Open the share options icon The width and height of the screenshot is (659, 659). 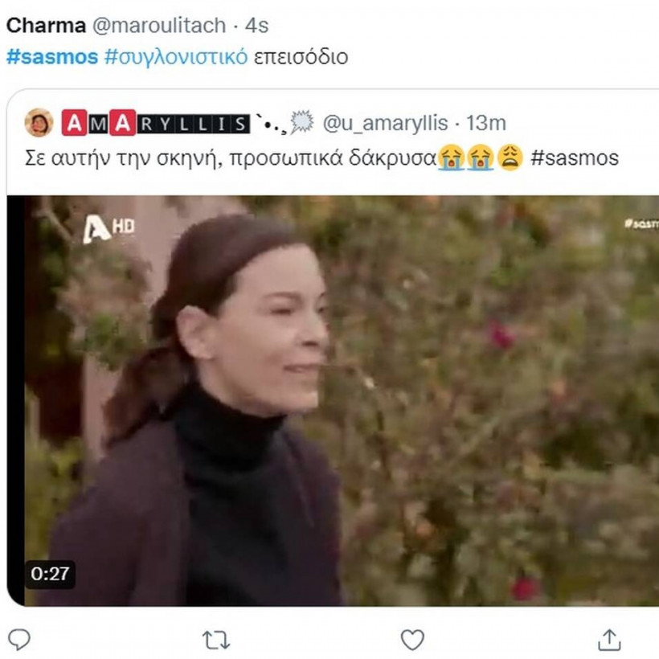coord(610,640)
